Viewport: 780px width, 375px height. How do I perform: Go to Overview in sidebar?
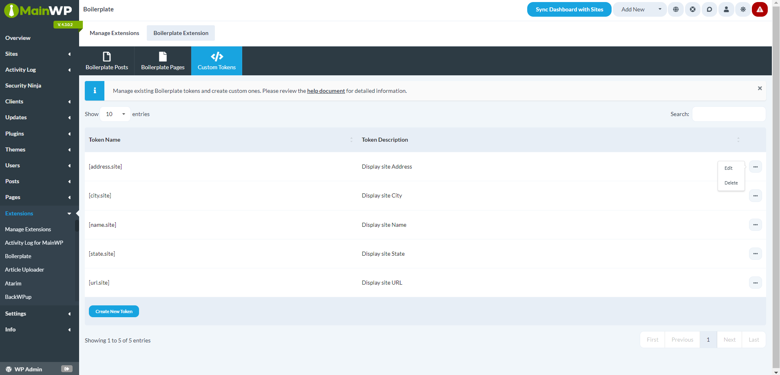[18, 38]
